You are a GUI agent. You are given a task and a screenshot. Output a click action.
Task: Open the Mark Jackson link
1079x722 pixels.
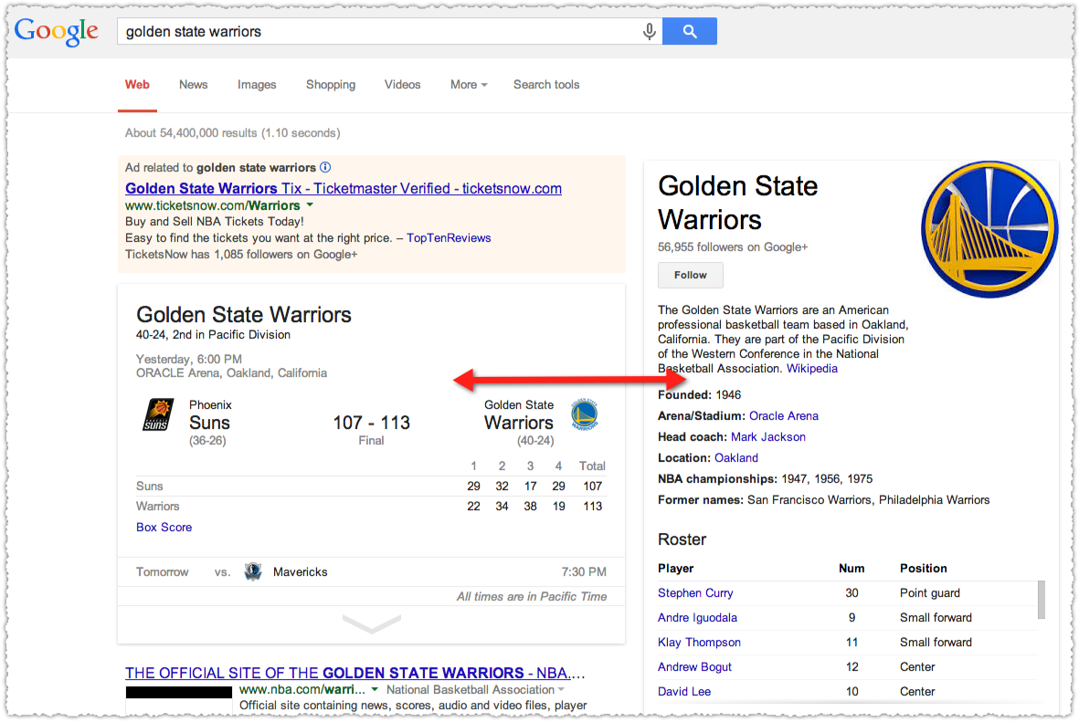coord(768,437)
